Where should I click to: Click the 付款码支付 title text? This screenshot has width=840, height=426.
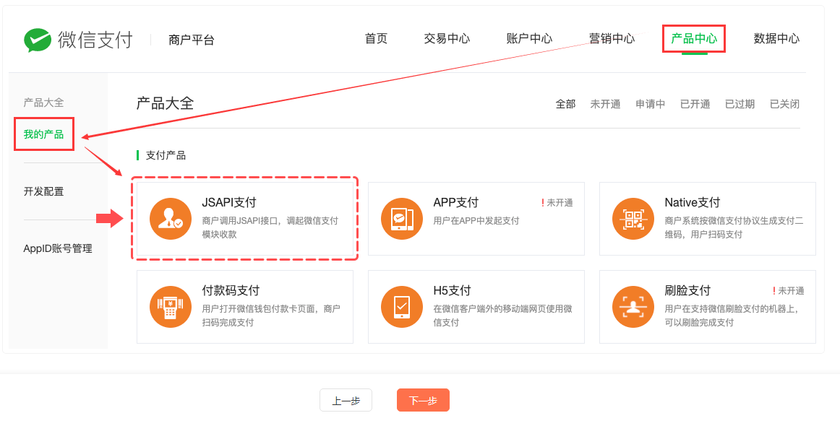(x=231, y=290)
